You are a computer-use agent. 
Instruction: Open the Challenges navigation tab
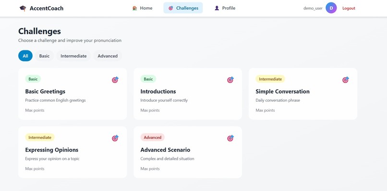click(x=183, y=8)
